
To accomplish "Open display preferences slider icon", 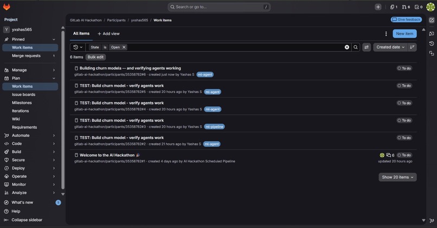I will click(367, 47).
